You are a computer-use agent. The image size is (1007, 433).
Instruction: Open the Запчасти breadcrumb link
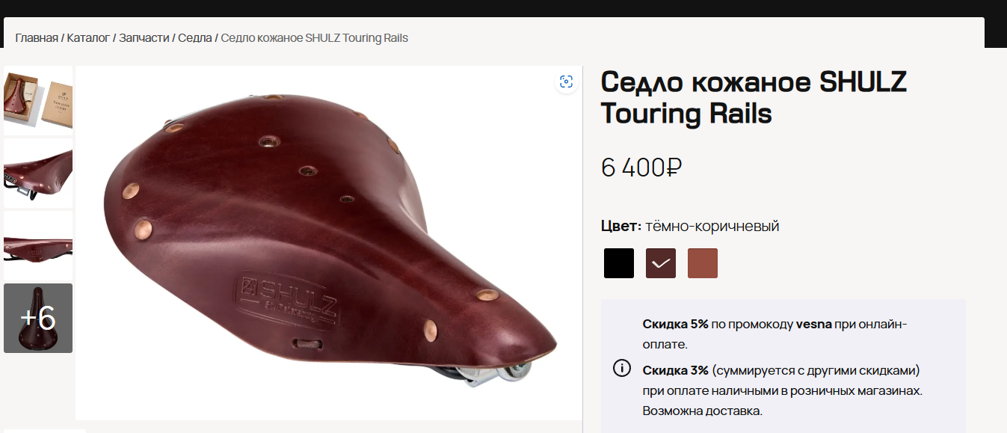pyautogui.click(x=144, y=37)
